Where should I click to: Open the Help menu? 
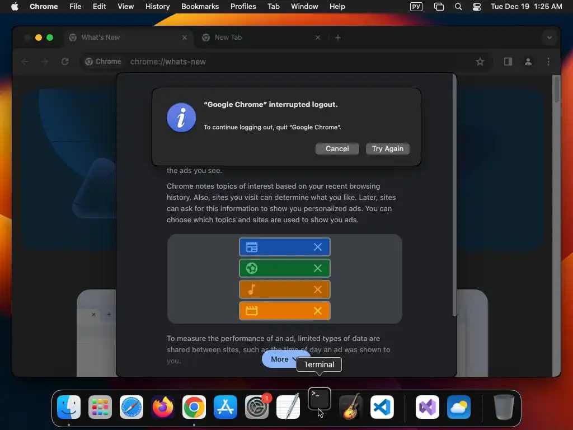point(337,6)
